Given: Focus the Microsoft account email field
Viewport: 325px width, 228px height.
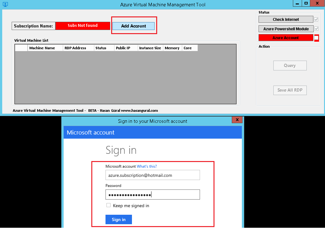Looking at the screenshot, I should [152, 175].
